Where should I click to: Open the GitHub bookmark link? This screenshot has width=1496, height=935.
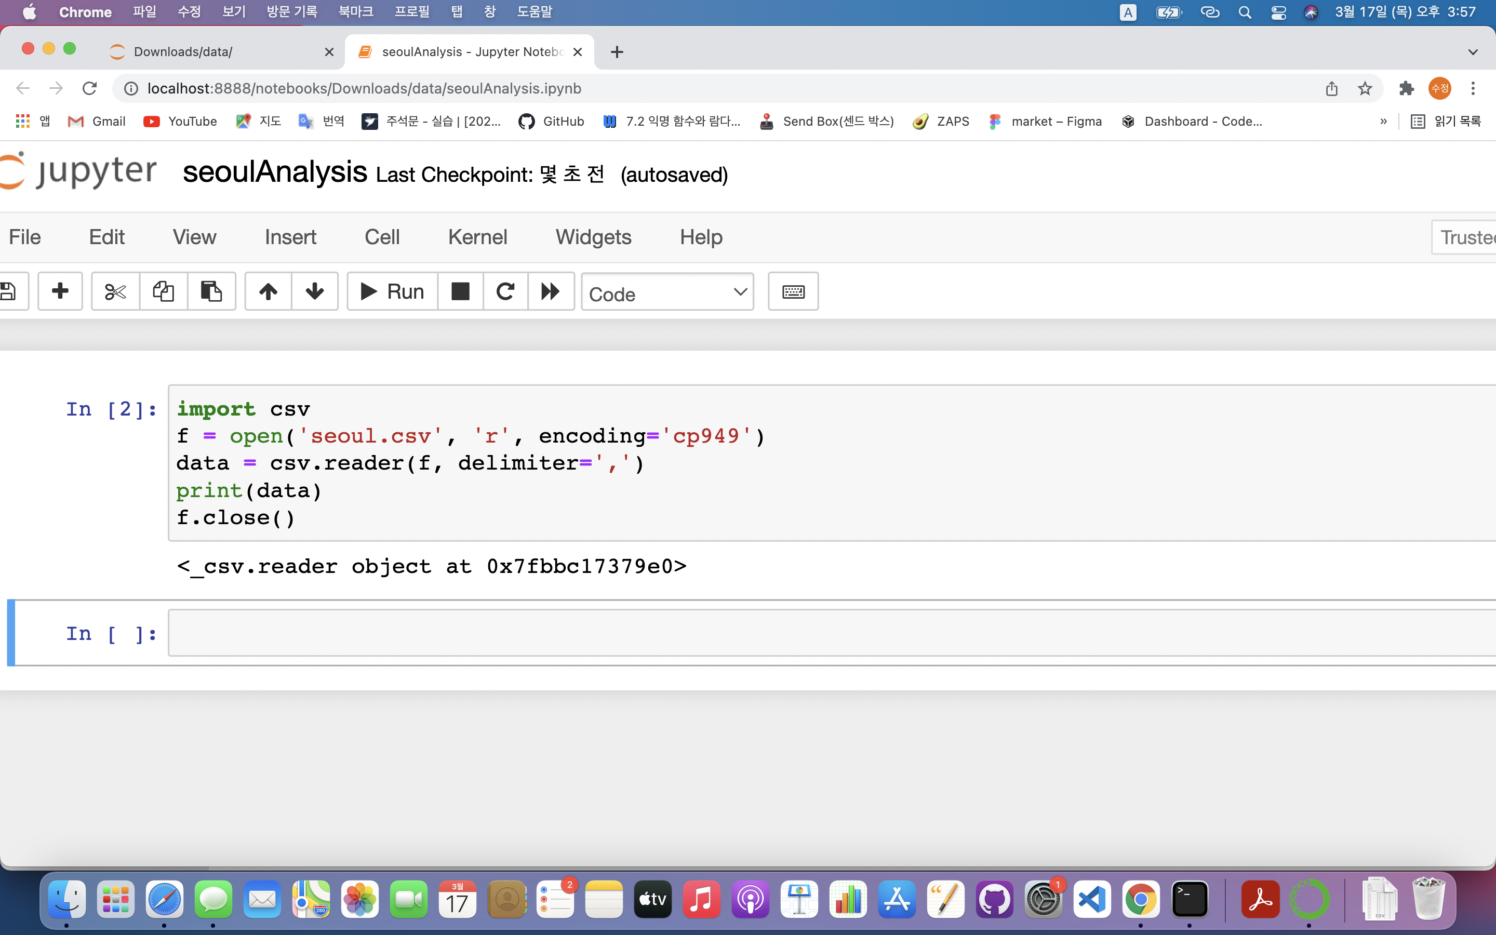tap(552, 121)
